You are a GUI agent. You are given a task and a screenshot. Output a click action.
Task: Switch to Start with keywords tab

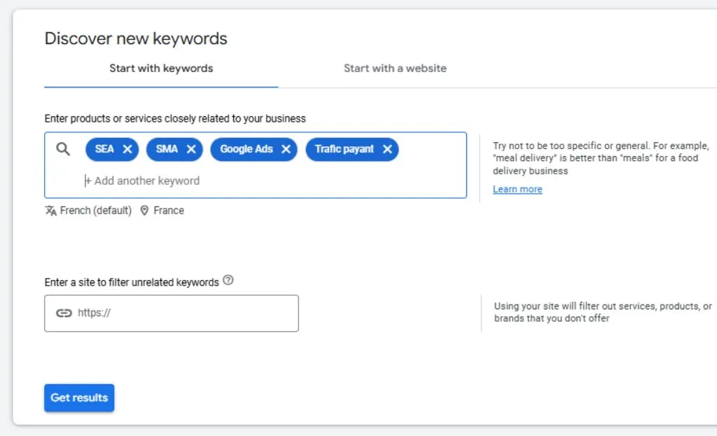[161, 69]
